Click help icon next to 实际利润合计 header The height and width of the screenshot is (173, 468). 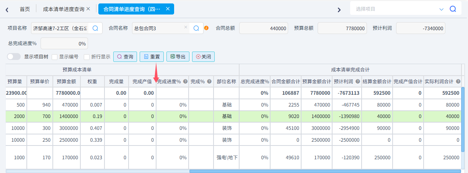(457, 81)
